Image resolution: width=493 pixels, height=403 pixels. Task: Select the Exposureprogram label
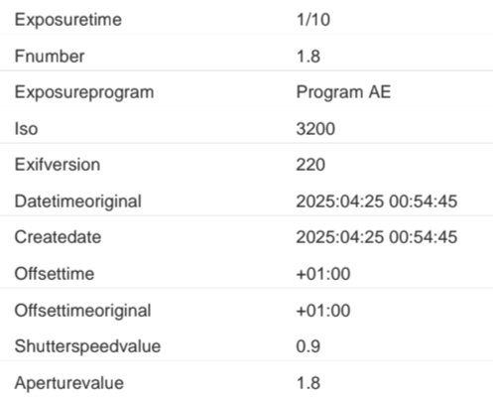click(x=84, y=92)
